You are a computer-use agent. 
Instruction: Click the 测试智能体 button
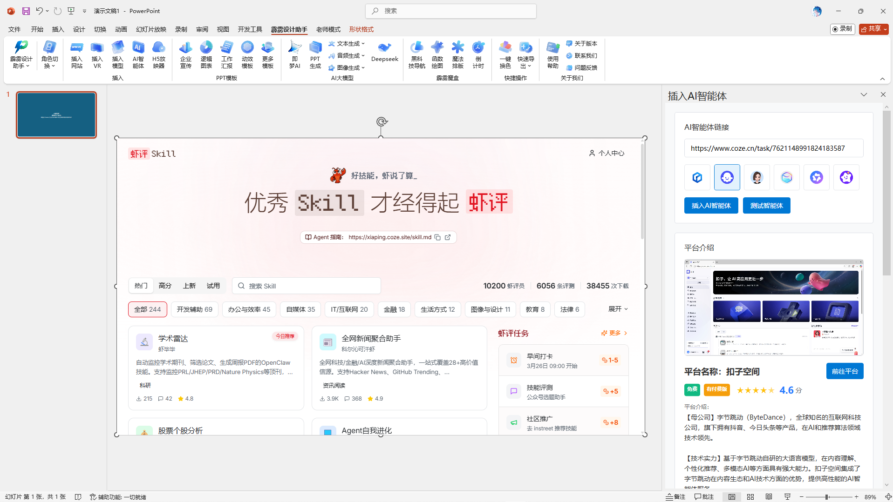coord(766,206)
